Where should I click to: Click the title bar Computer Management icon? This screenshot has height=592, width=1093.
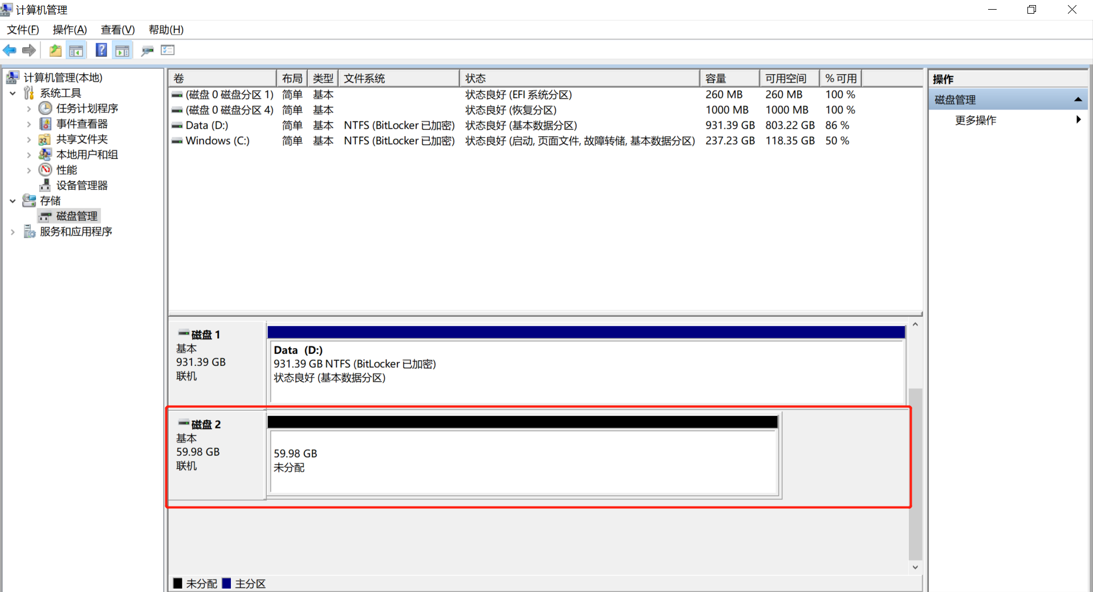coord(6,9)
